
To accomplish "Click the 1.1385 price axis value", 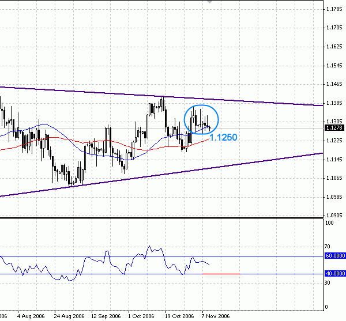I will 334,103.
